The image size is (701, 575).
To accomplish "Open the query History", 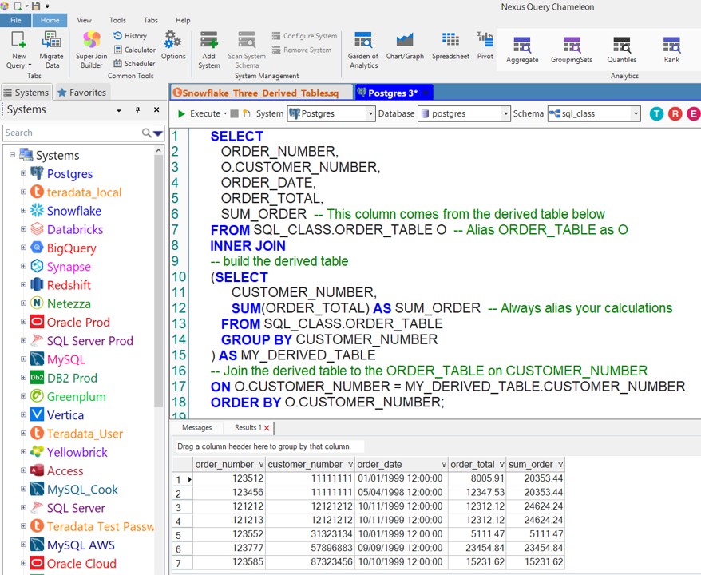I will 130,36.
